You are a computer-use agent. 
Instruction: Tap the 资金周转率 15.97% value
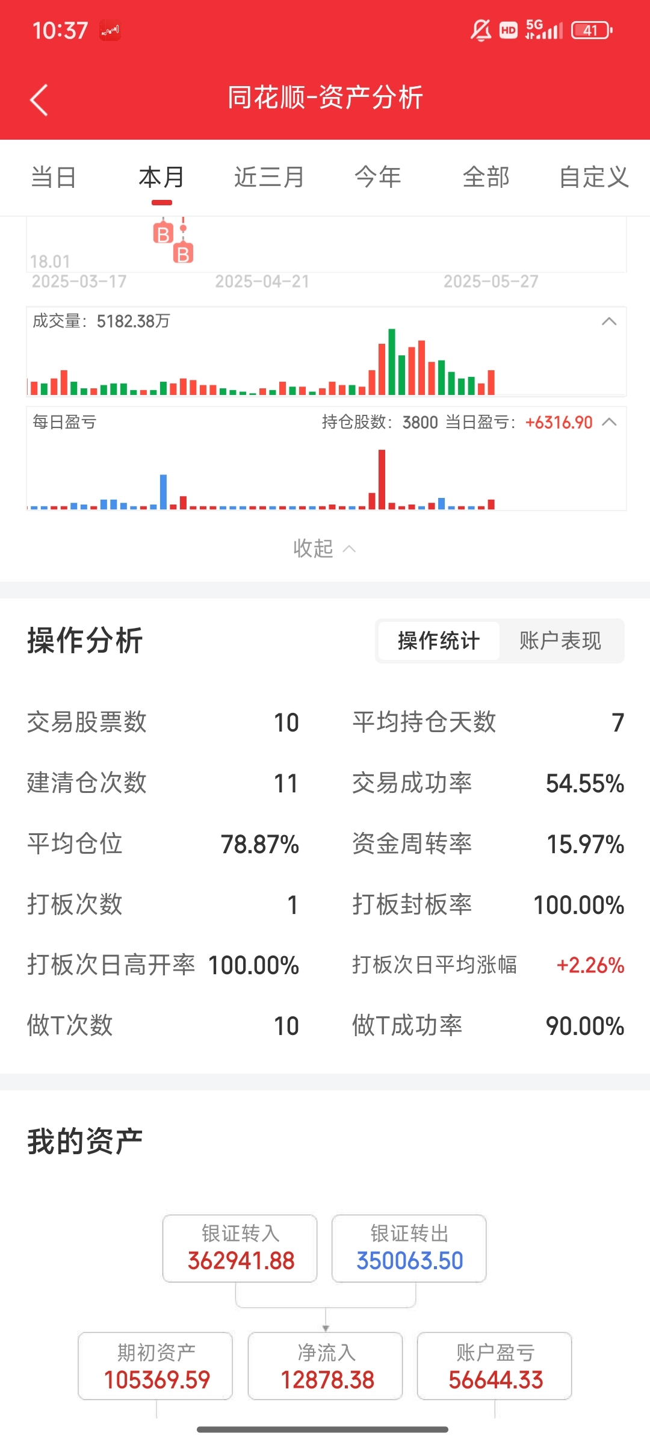(x=585, y=844)
